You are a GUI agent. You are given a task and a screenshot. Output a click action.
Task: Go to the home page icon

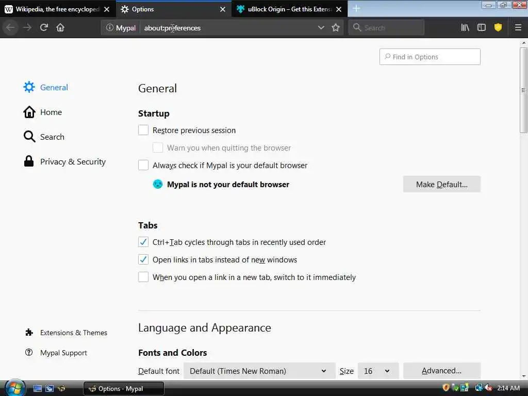[x=60, y=28]
